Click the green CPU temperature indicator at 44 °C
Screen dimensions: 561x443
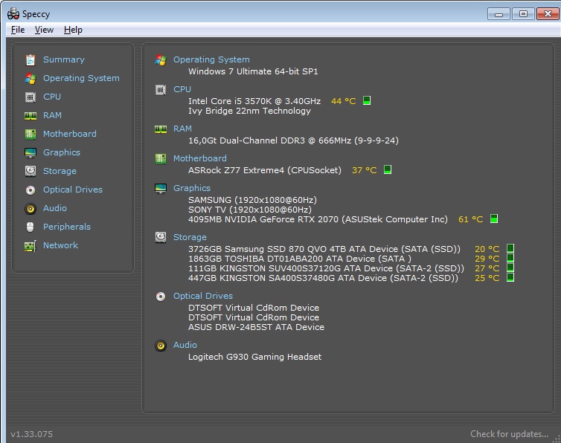pyautogui.click(x=367, y=100)
